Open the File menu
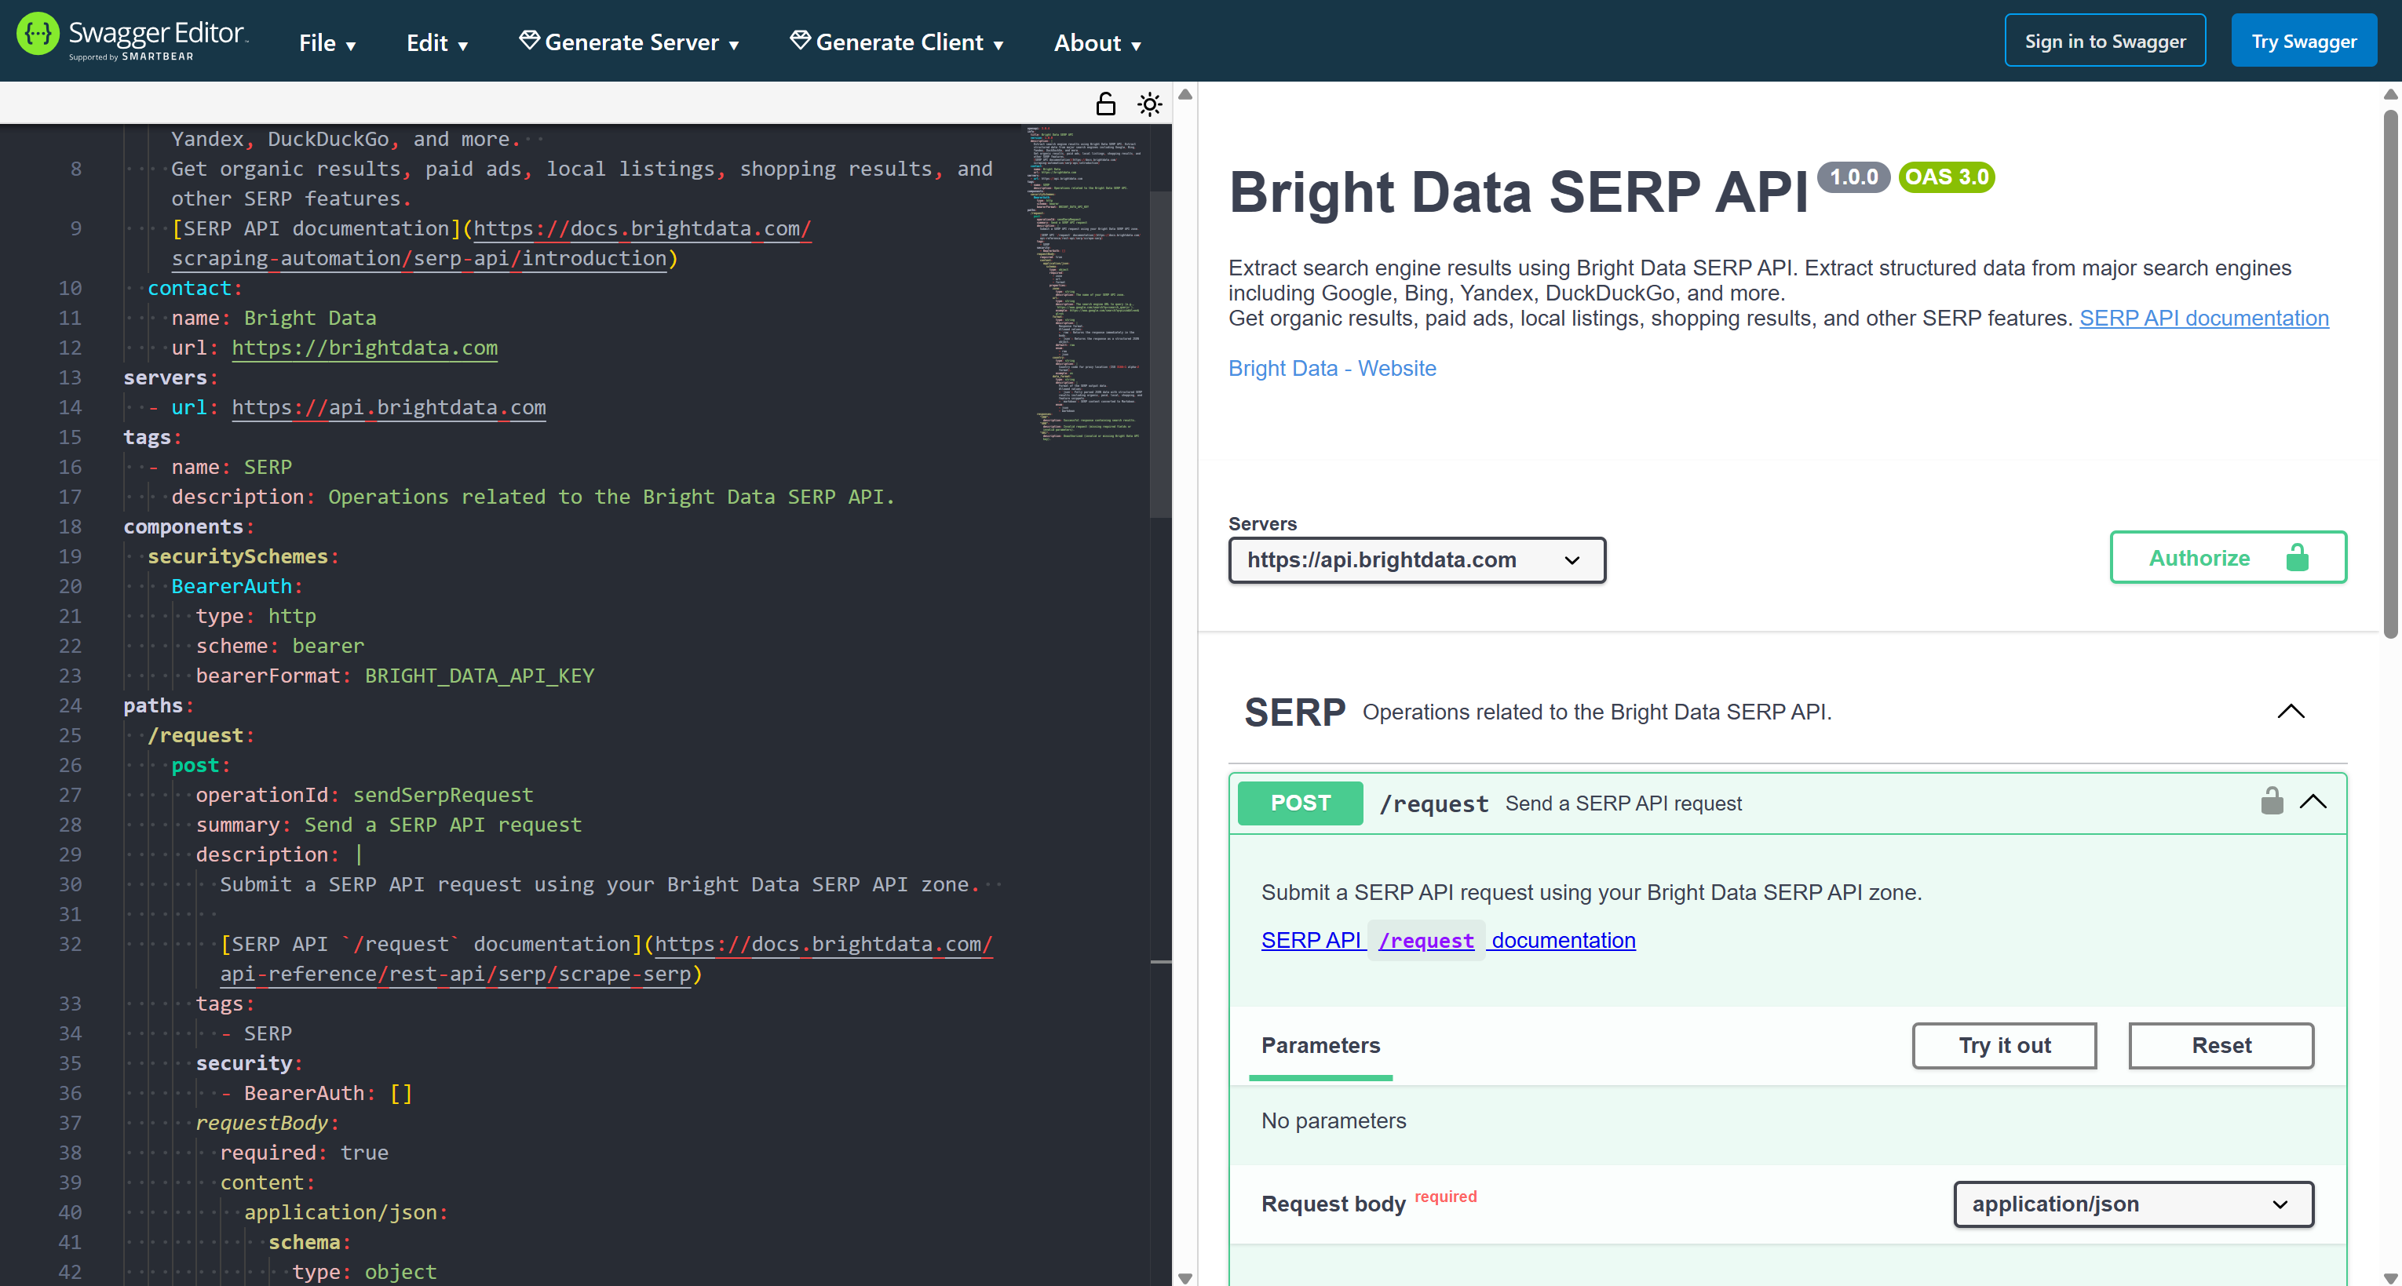 click(x=327, y=43)
